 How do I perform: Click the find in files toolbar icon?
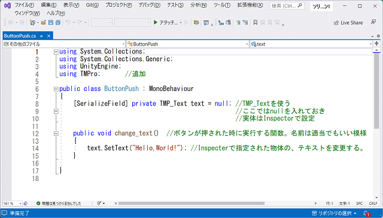click(196, 23)
